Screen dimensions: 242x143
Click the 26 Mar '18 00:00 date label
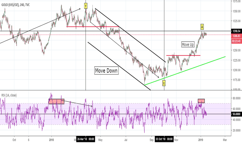(x=86, y=139)
